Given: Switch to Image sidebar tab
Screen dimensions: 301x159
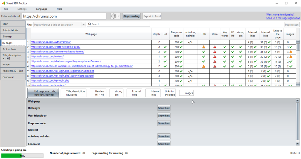Looking at the screenshot, I should (x=13, y=64).
